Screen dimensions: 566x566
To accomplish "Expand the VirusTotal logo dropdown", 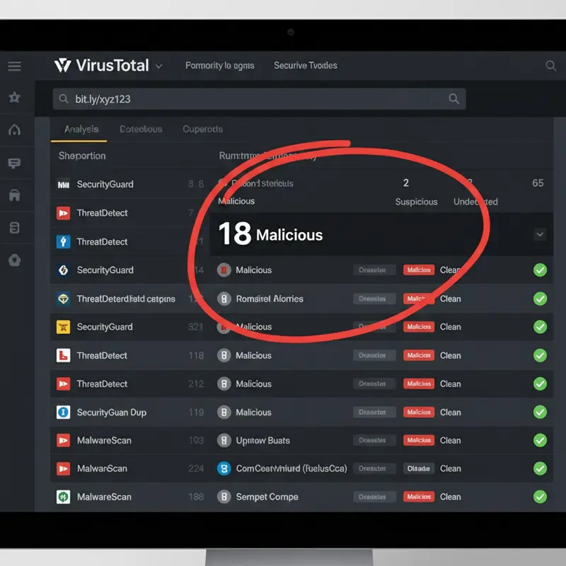I will pos(158,65).
